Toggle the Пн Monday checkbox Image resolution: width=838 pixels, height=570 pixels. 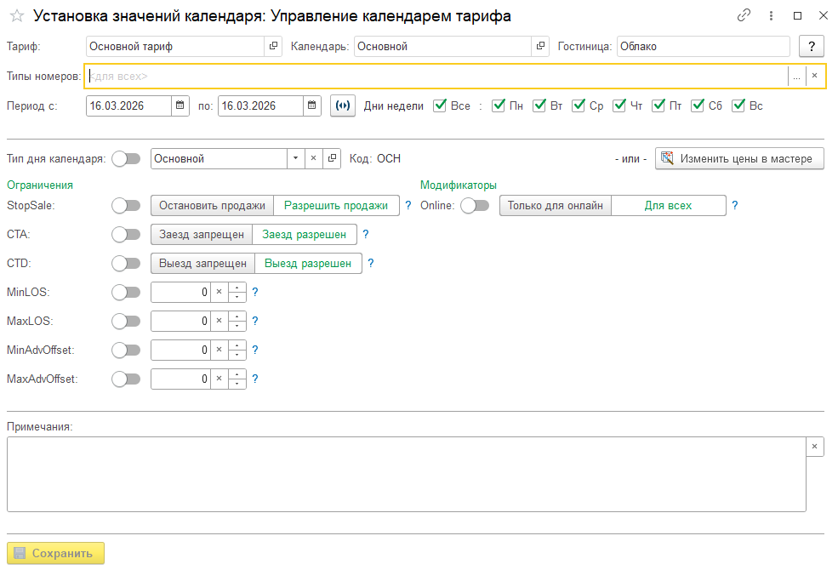499,106
